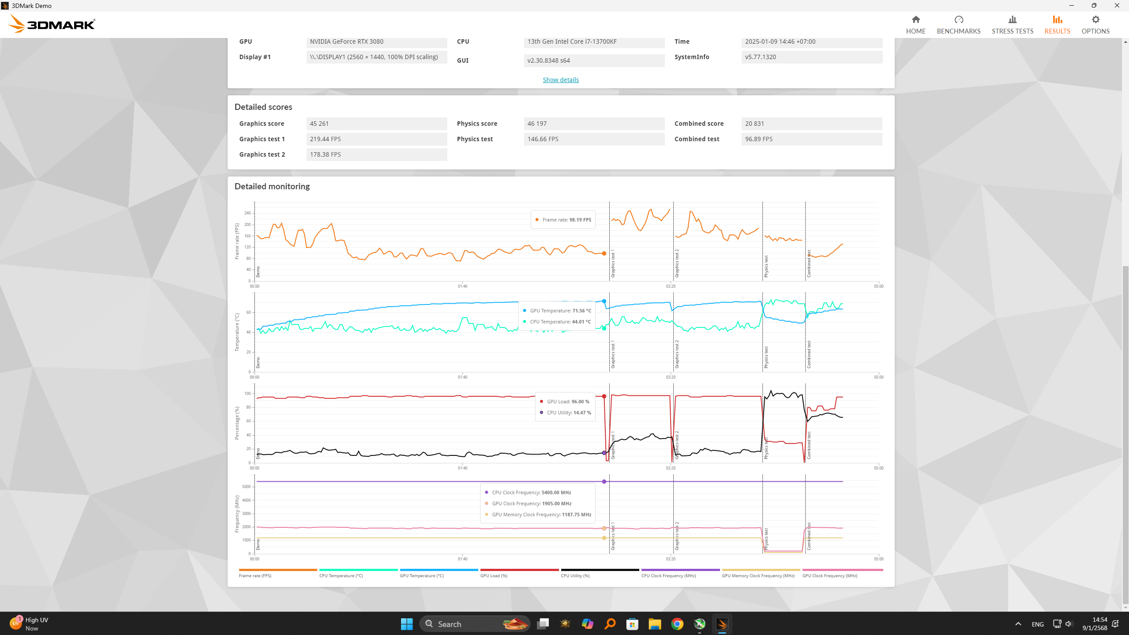Viewport: 1129px width, 635px height.
Task: Click the Detailed monitoring heading
Action: pos(272,187)
